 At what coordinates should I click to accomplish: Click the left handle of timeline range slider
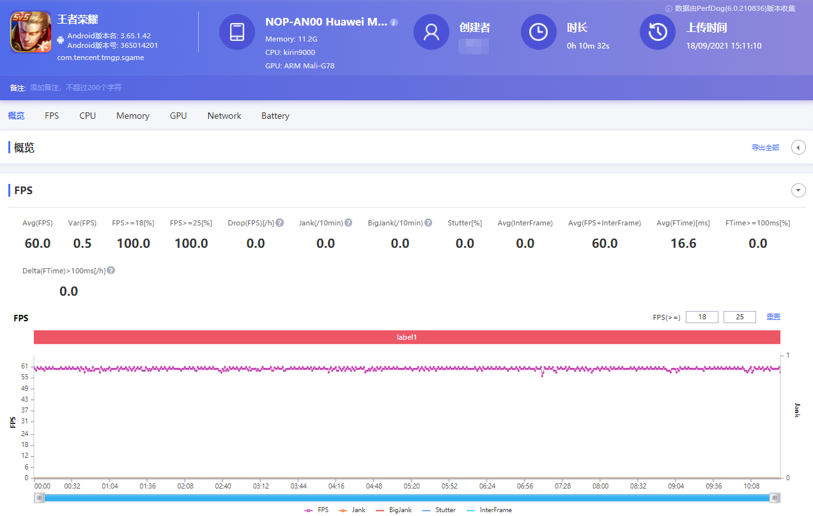(x=40, y=498)
